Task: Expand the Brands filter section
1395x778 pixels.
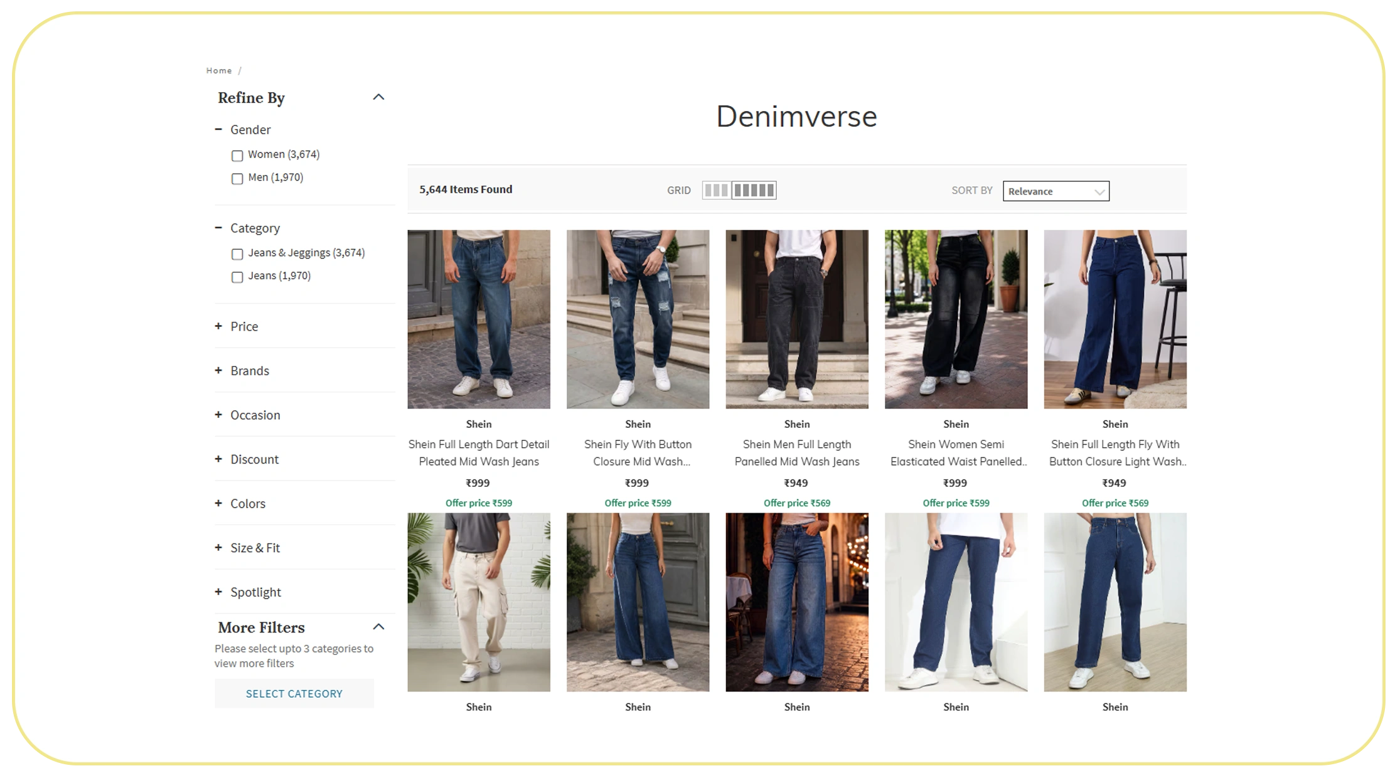Action: [218, 370]
